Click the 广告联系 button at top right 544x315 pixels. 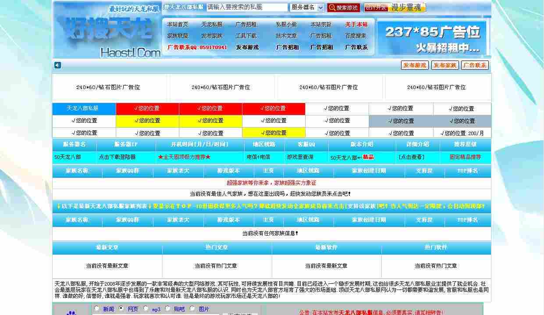click(475, 65)
